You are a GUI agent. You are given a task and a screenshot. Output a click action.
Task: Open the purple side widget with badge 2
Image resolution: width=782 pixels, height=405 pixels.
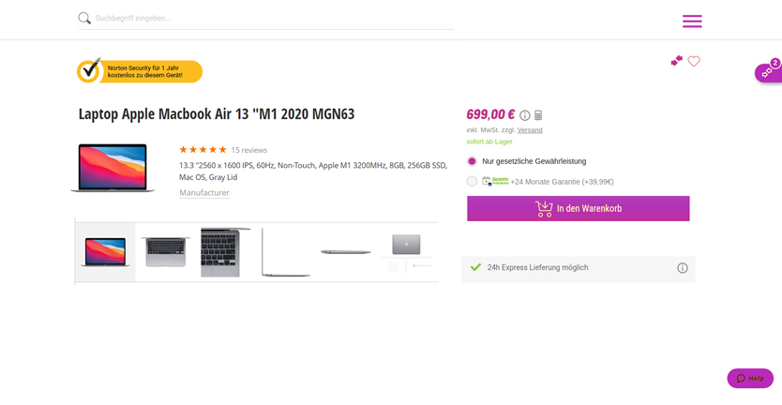tap(769, 72)
